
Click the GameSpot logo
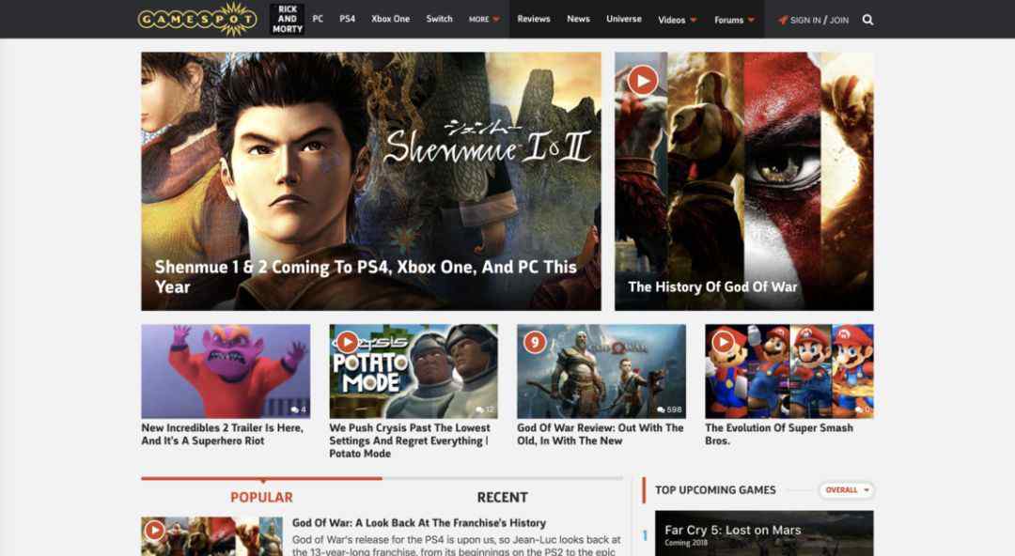click(197, 19)
